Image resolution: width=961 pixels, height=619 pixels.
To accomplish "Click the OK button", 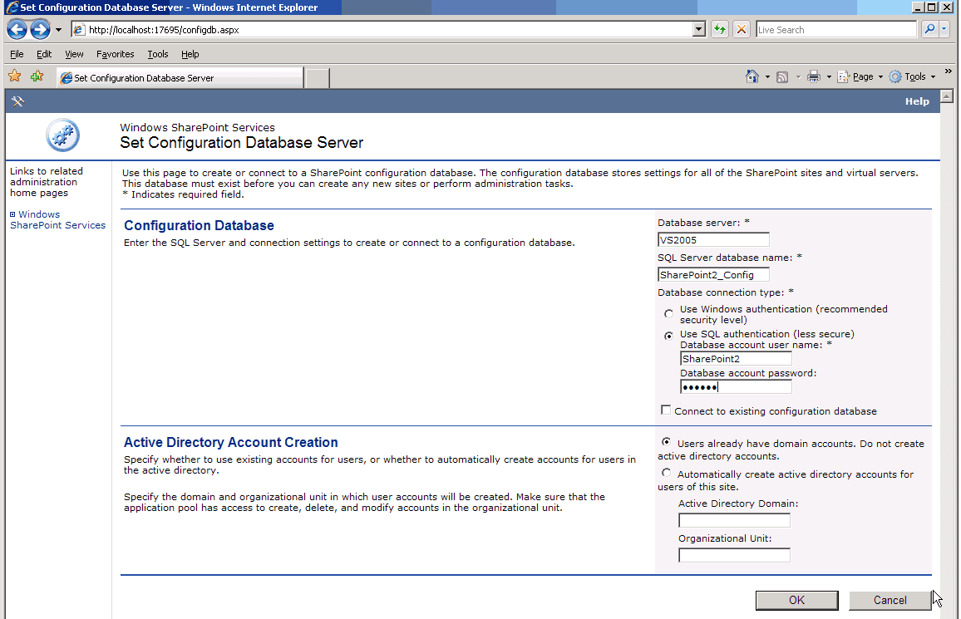I will coord(796,600).
